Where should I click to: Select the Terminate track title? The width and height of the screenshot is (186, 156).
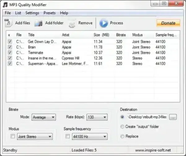click(36, 52)
